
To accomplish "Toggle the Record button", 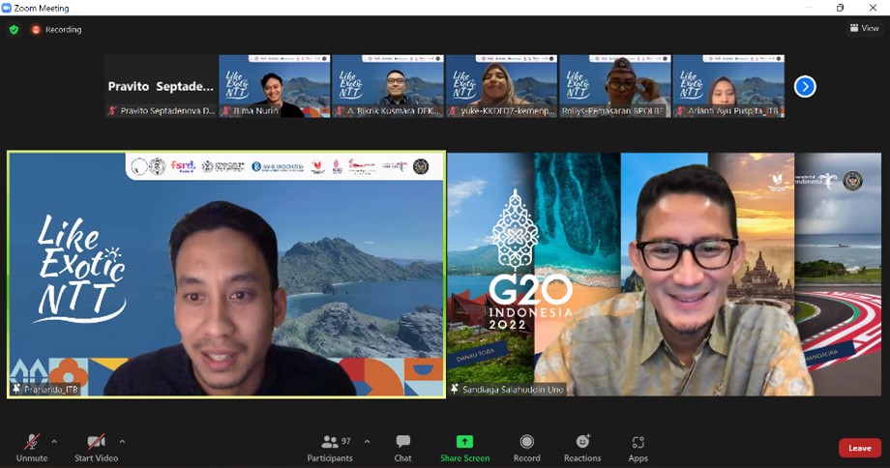I will [x=526, y=447].
